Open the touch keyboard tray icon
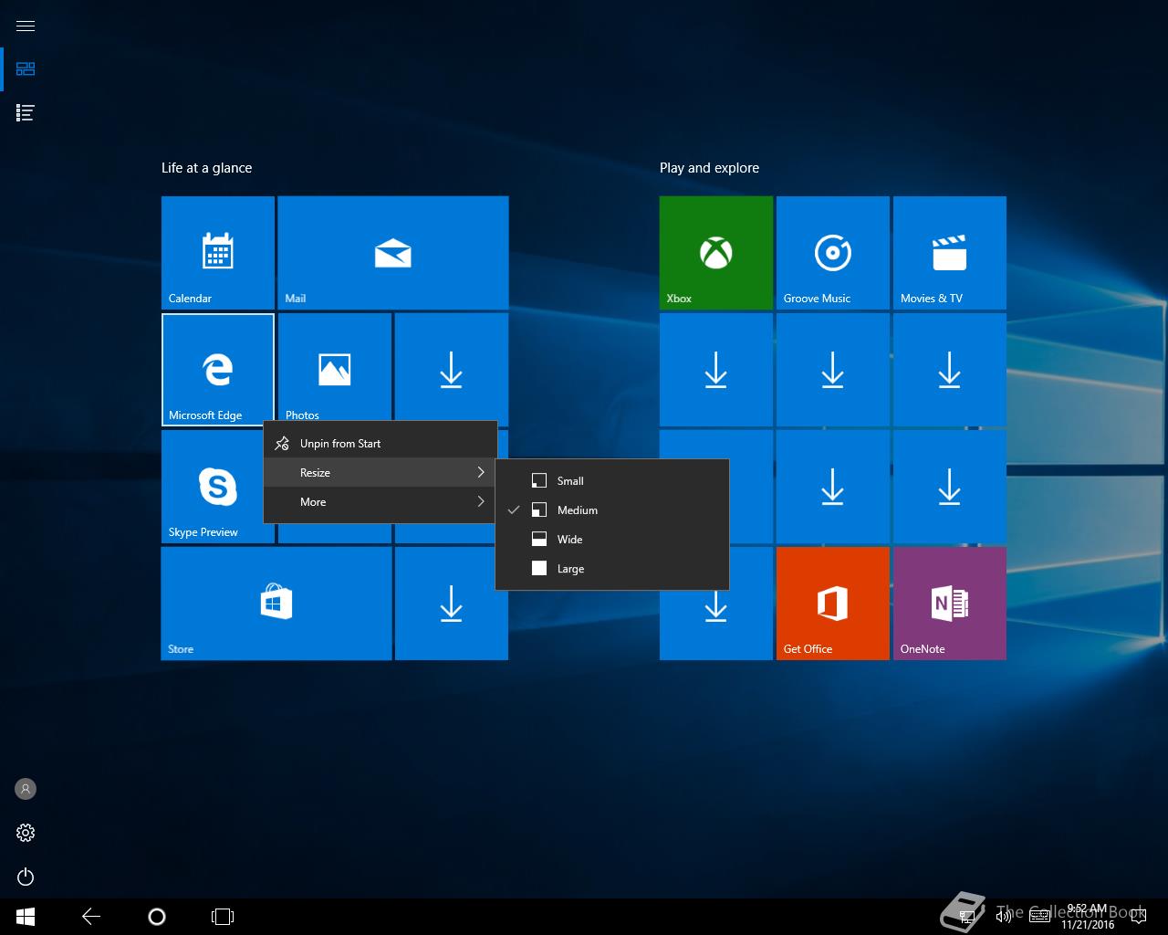1168x935 pixels. [1039, 917]
